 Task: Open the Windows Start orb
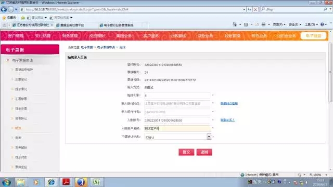coord(6,182)
